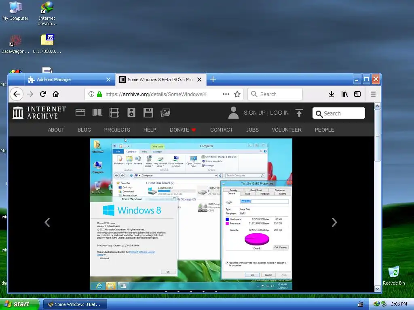Select the Some Windows 8 Beta ISO's tab
The image size is (414, 310).
tap(161, 80)
